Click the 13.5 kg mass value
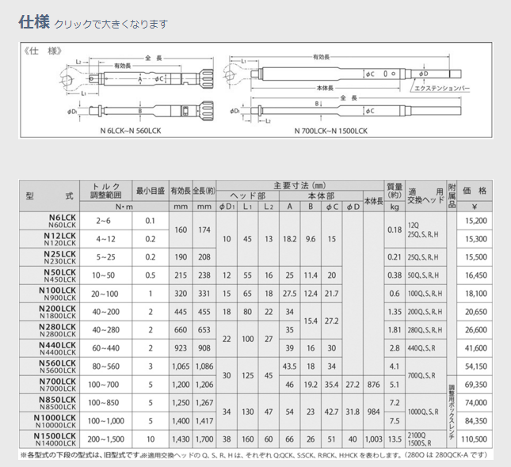The image size is (511, 467). [395, 439]
